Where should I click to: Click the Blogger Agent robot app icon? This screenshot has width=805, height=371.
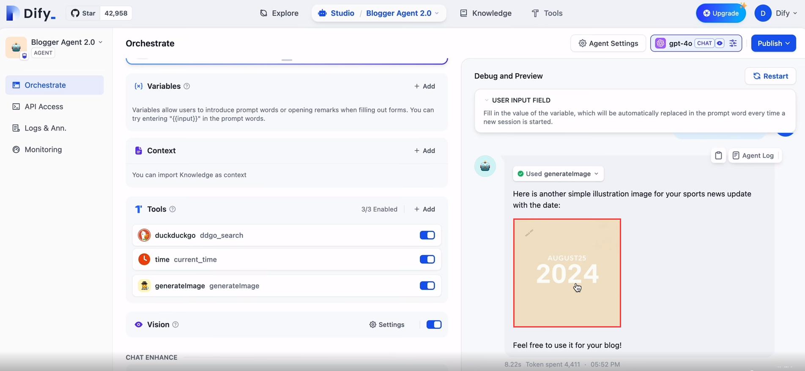pos(16,47)
